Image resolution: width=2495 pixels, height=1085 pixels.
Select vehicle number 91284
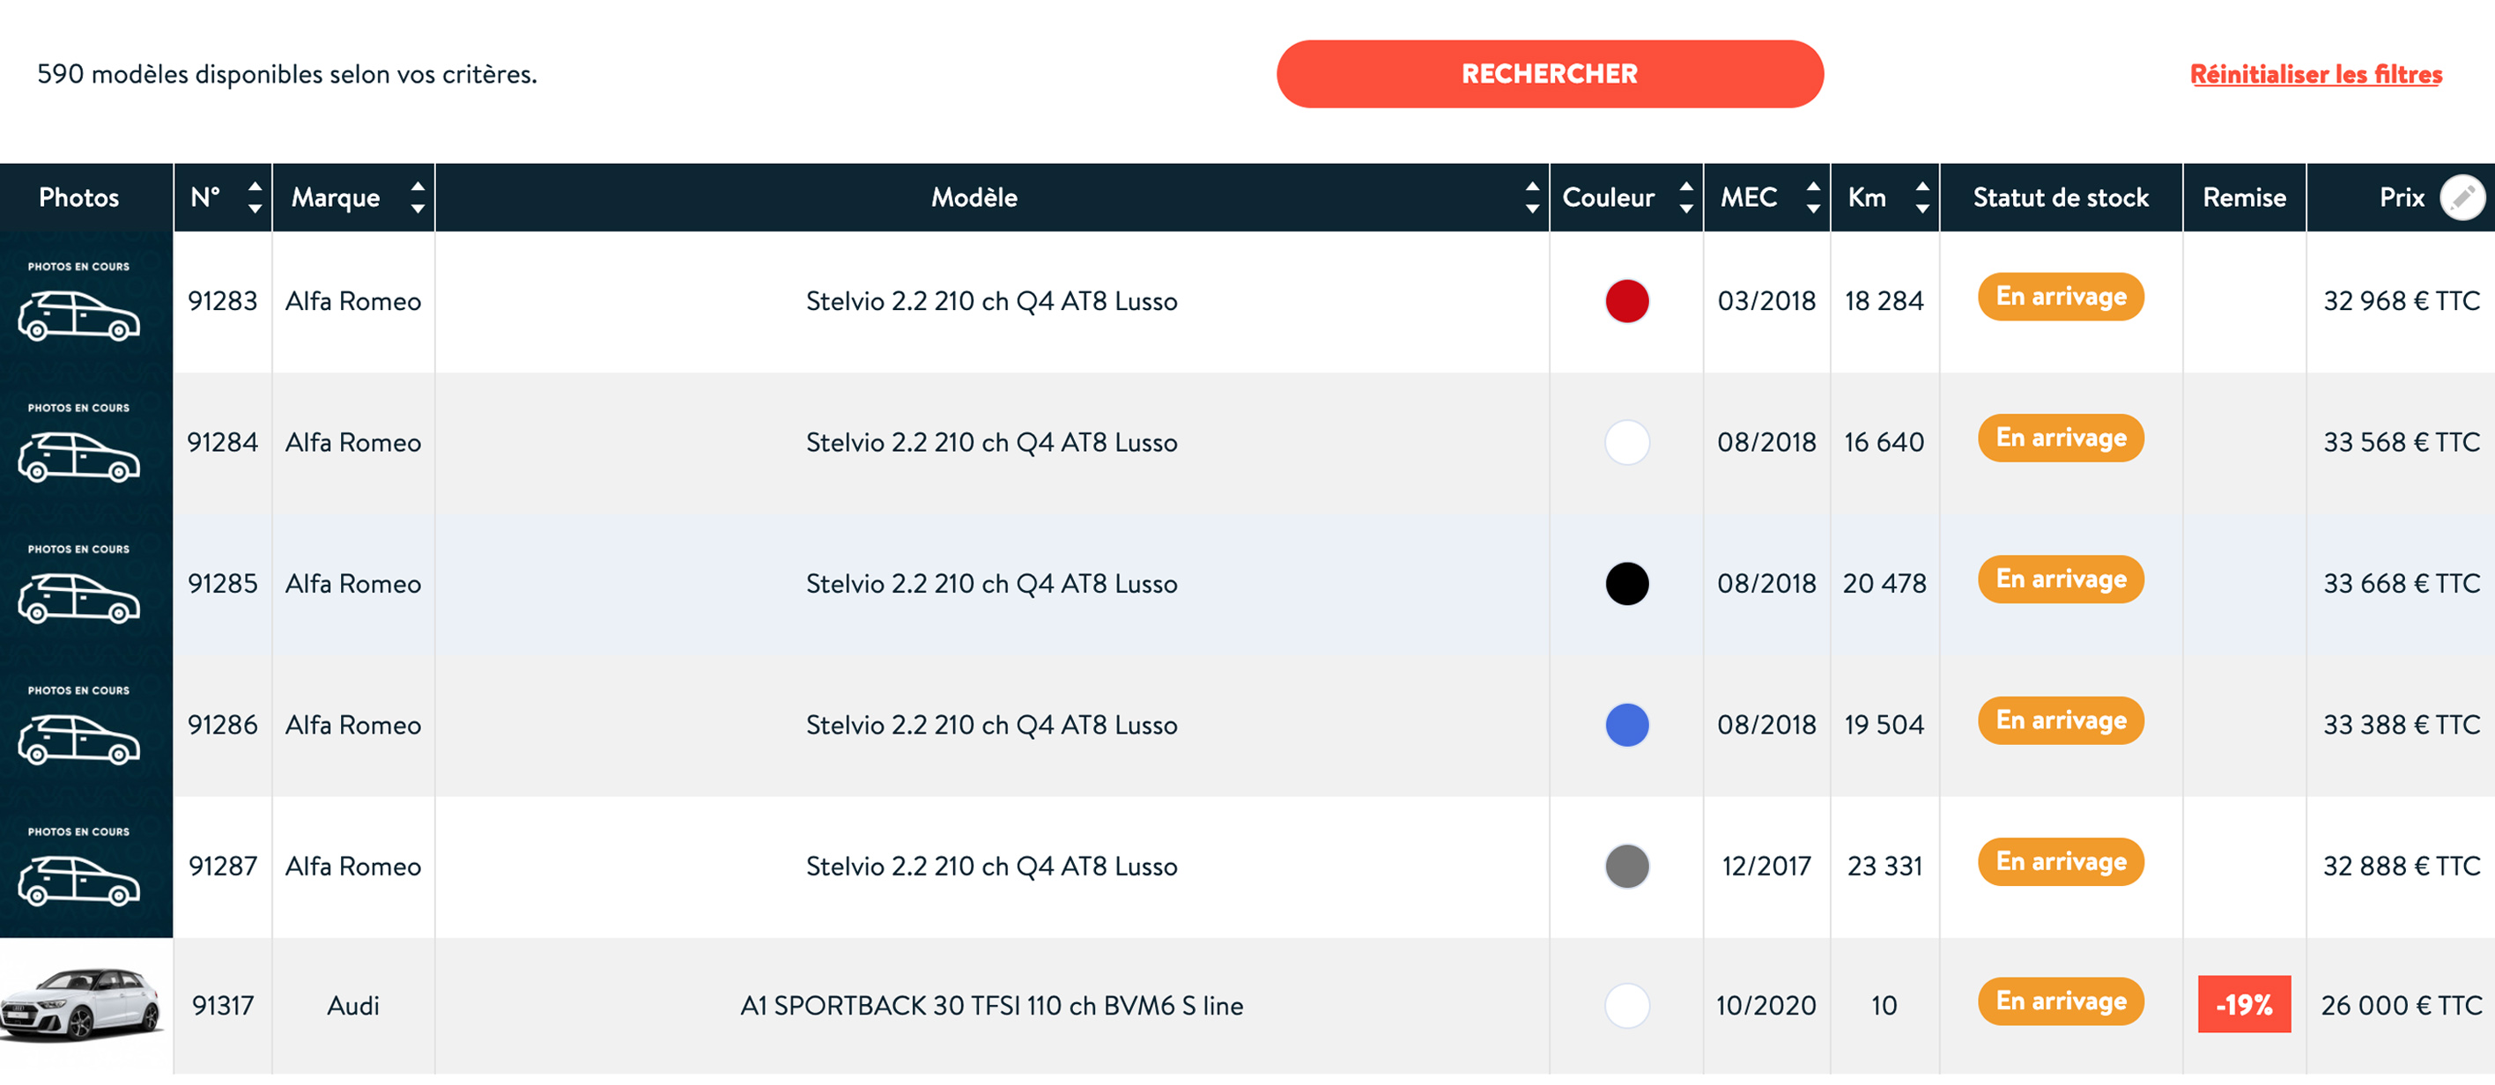(223, 442)
